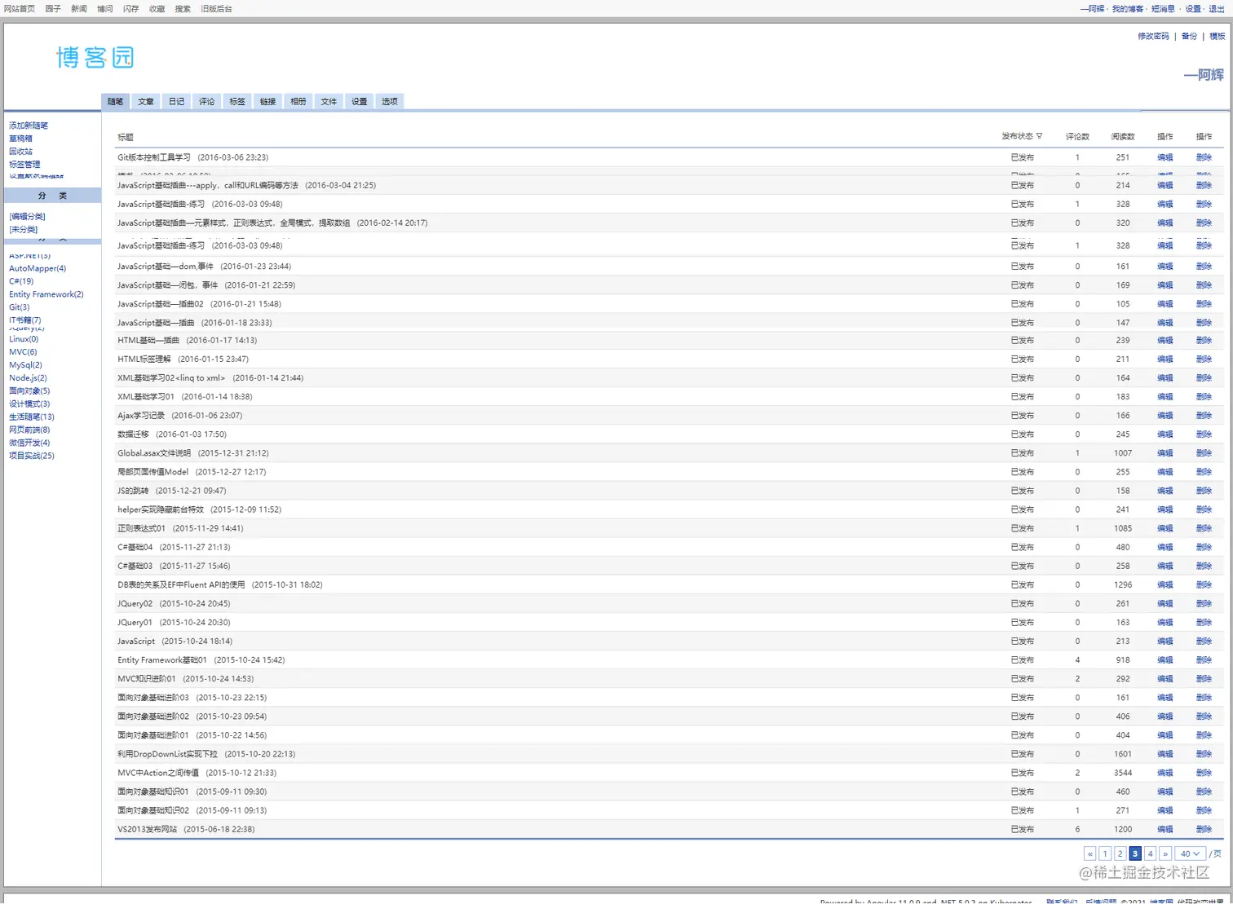1233x904 pixels.
Task: Select Node.js(2) category
Action: 28,378
